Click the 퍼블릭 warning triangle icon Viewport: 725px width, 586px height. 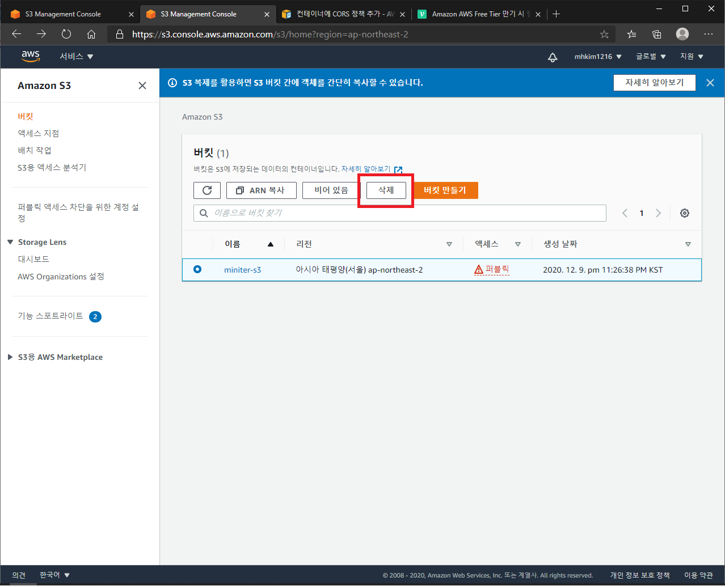pos(479,270)
